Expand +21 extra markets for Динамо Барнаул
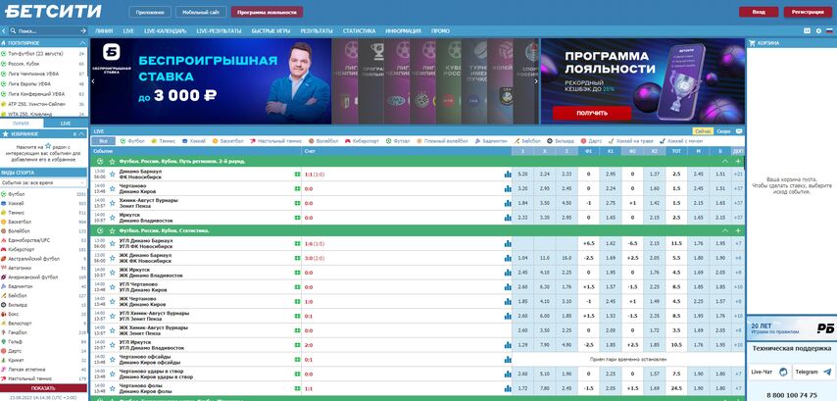Image resolution: width=837 pixels, height=401 pixels. 738,175
